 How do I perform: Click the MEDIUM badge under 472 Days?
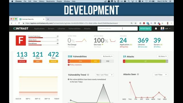click(53, 61)
